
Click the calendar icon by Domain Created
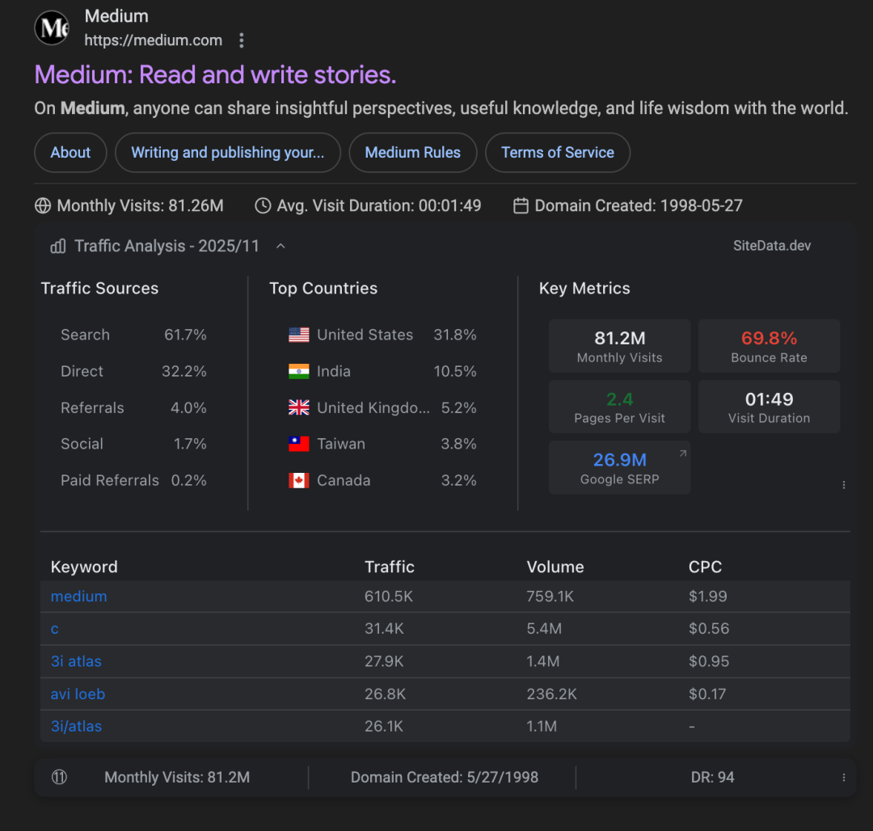pos(521,206)
